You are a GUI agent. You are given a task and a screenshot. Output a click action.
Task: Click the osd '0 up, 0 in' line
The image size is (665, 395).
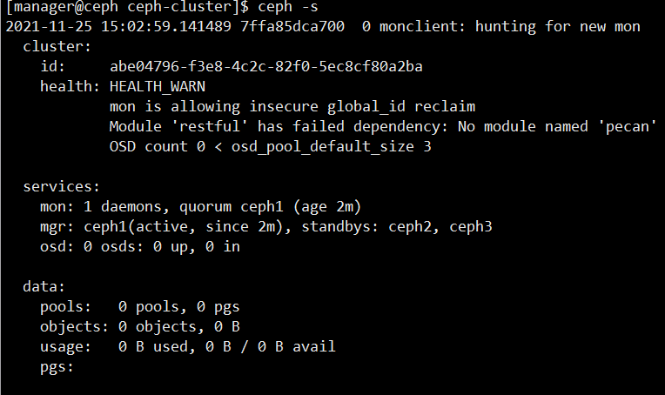tap(140, 247)
